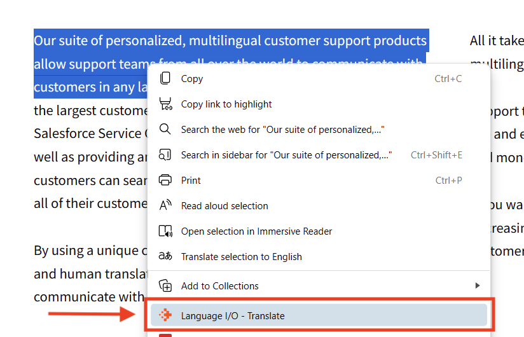Choose Print from the context menu
524x337 pixels.
tap(319, 181)
